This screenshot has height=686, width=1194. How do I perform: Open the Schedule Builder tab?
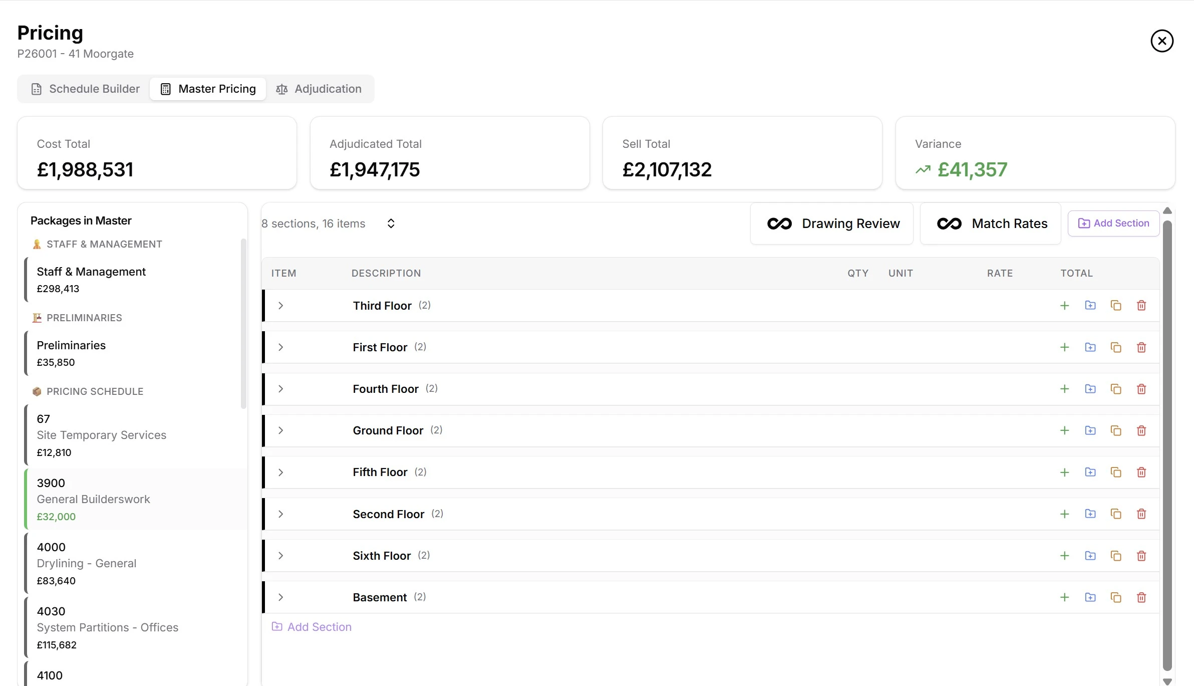[x=84, y=89]
